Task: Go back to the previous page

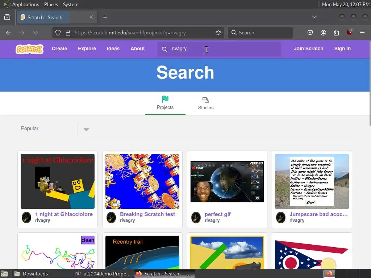Action: click(x=9, y=33)
